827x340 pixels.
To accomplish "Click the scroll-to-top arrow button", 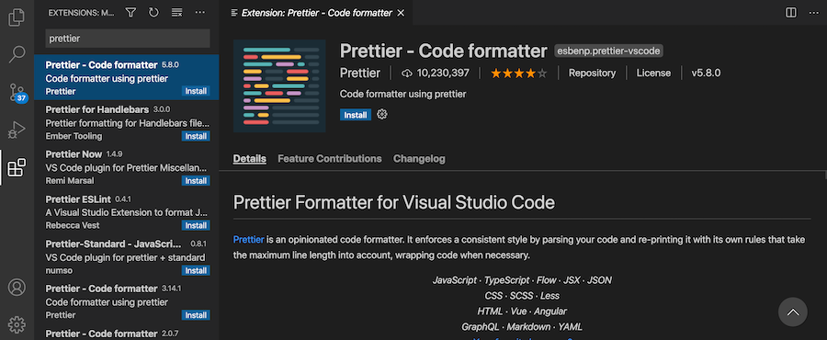I will (793, 312).
